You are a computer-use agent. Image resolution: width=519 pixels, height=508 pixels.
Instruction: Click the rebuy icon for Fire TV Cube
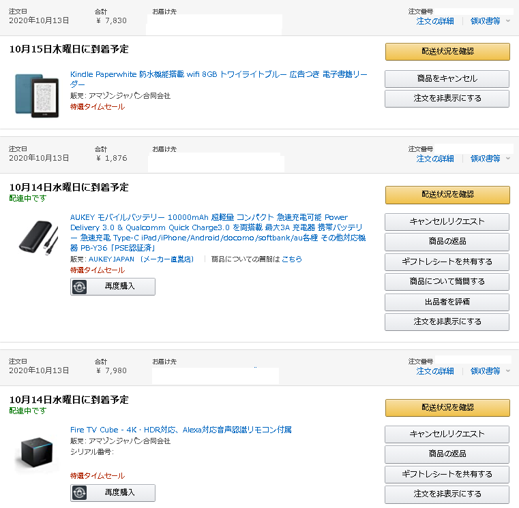[x=79, y=493]
